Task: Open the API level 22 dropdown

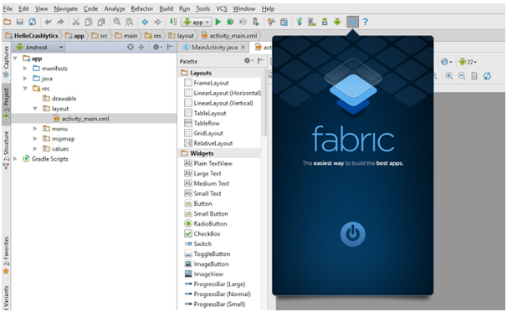Action: pyautogui.click(x=468, y=61)
